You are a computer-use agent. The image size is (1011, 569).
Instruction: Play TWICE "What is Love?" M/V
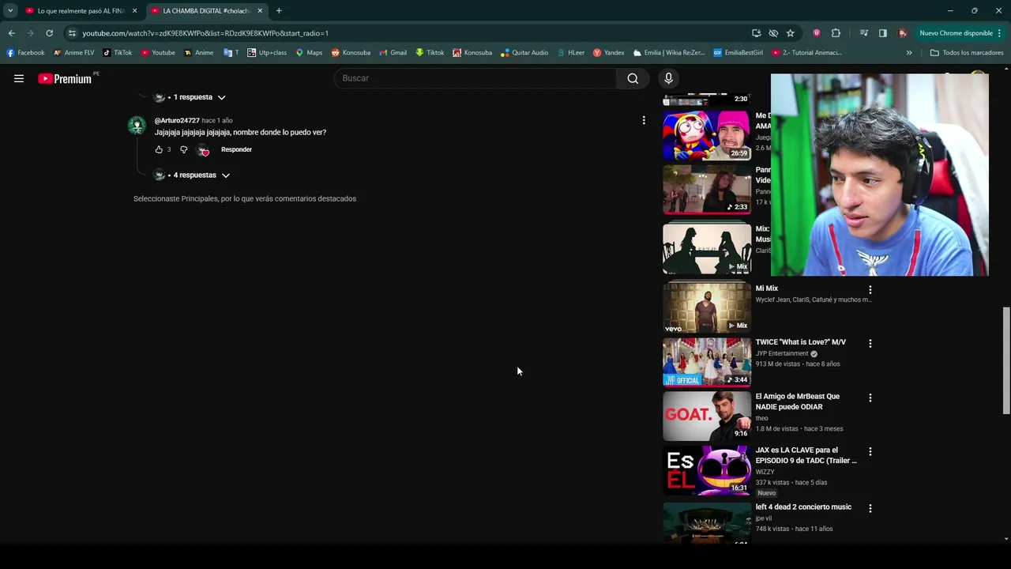[x=800, y=342]
